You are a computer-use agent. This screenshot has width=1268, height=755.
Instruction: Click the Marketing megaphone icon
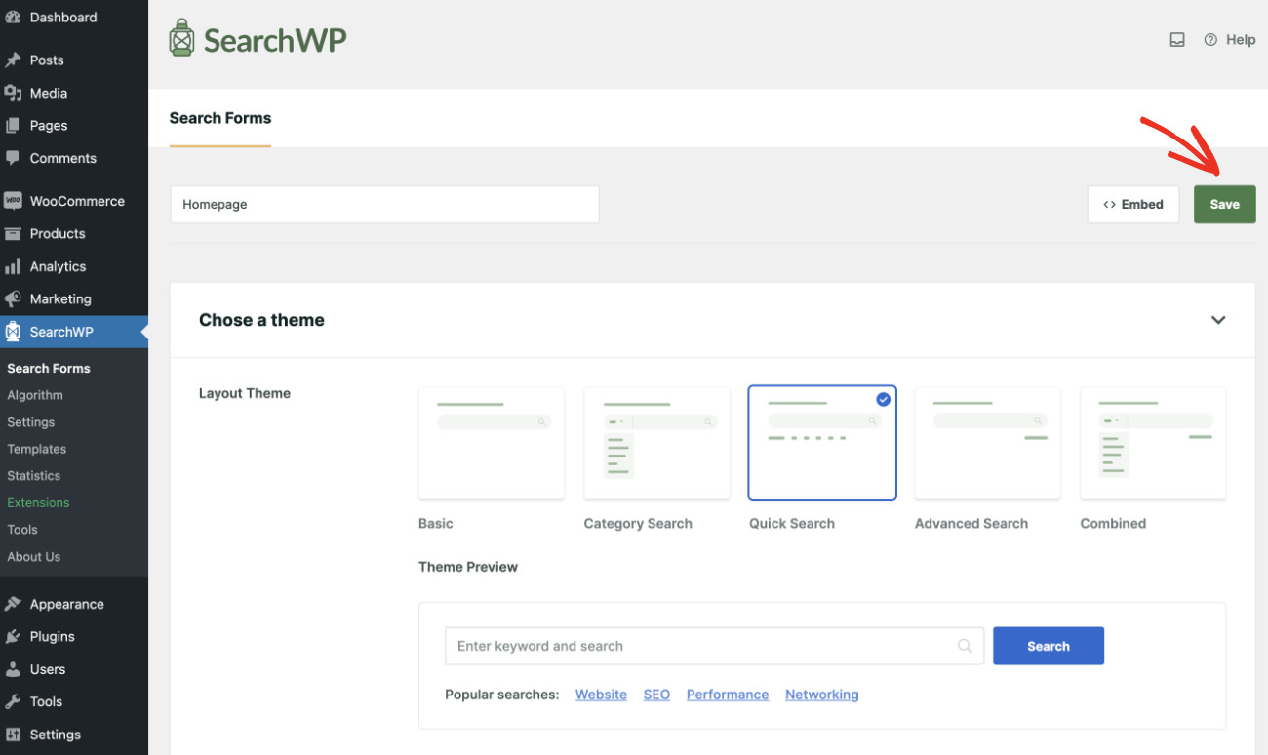click(14, 298)
